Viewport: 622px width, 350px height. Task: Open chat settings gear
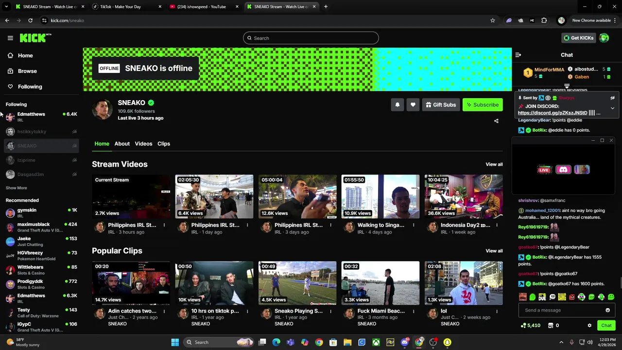click(589, 325)
